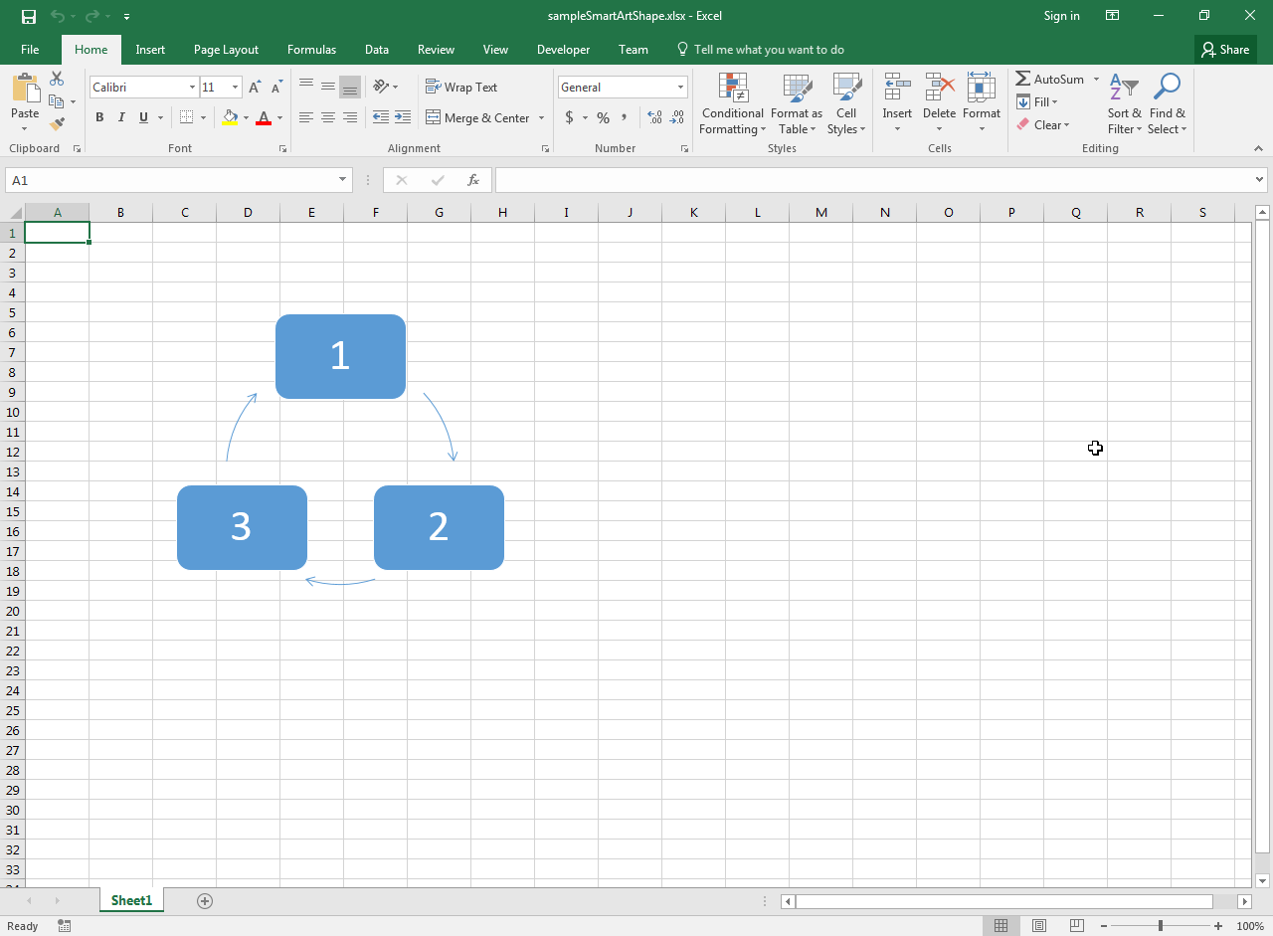Click the Format Painter brush icon
The image size is (1273, 936).
57,124
